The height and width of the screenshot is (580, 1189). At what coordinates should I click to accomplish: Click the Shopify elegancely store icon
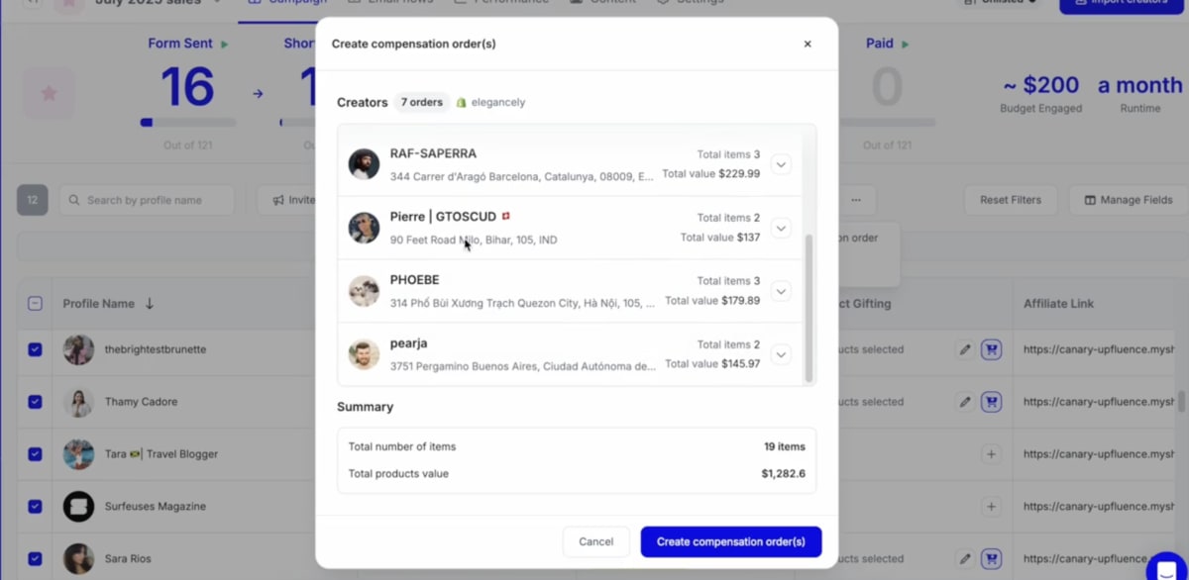coord(461,102)
